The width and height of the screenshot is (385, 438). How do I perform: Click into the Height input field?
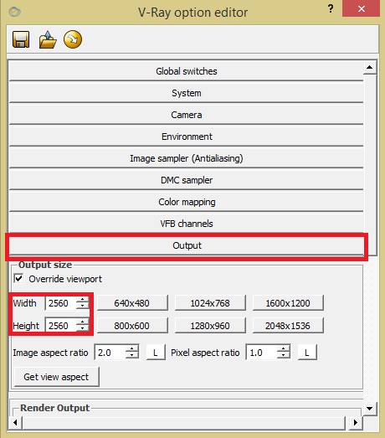click(x=60, y=326)
